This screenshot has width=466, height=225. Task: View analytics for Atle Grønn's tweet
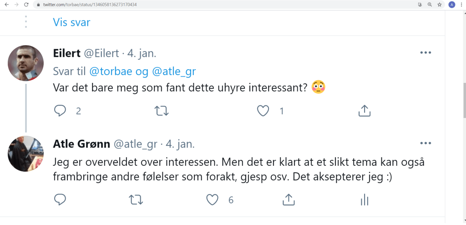coord(364,199)
